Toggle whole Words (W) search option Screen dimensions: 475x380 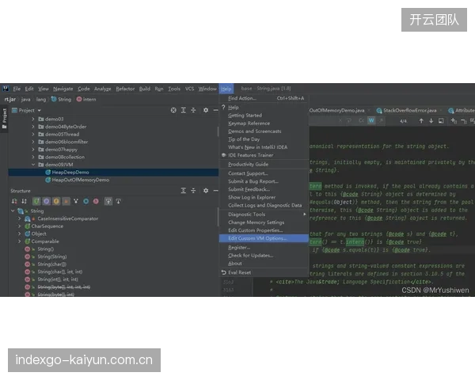(x=371, y=120)
